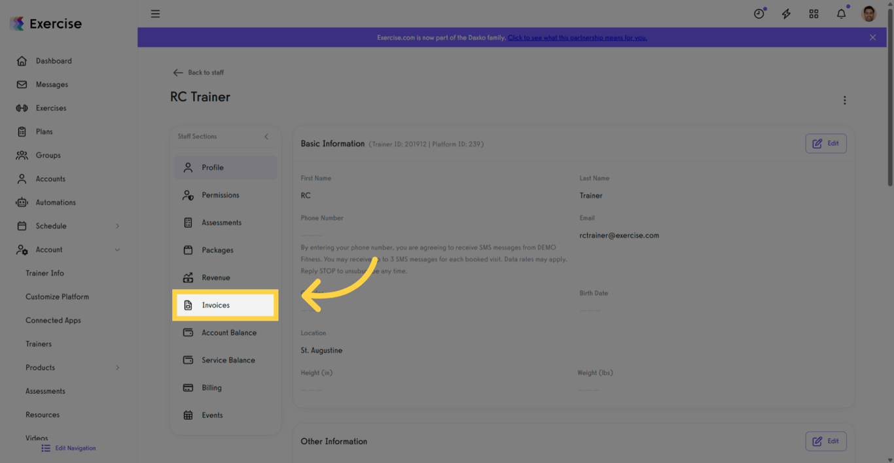Select the Permissions staff section
This screenshot has width=894, height=463.
tap(221, 195)
